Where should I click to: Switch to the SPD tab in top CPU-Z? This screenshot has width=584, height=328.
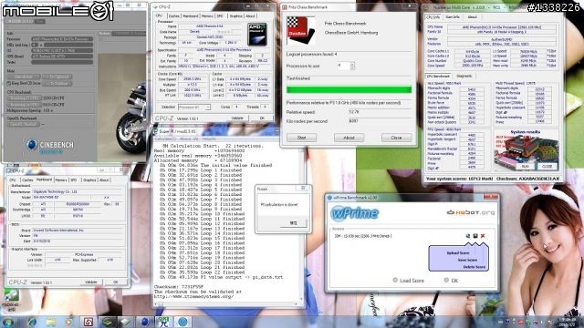click(220, 16)
